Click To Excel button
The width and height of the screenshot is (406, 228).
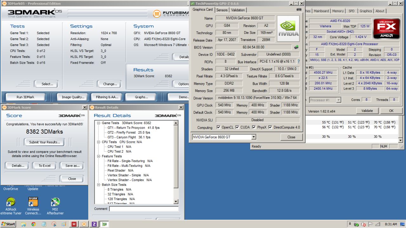tap(44, 166)
